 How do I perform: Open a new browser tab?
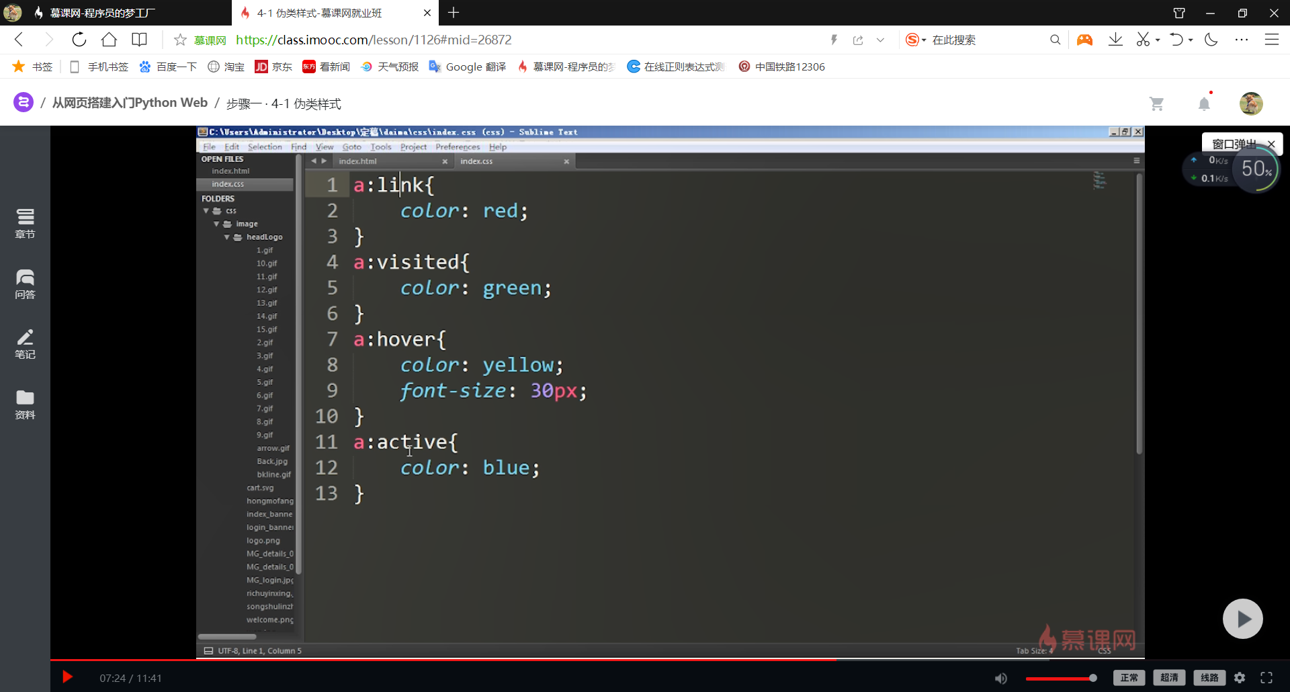click(454, 13)
